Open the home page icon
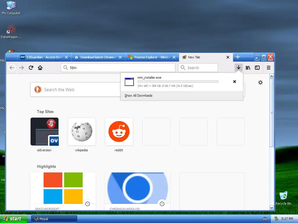Viewport: 298px width, 223px height. (40, 68)
